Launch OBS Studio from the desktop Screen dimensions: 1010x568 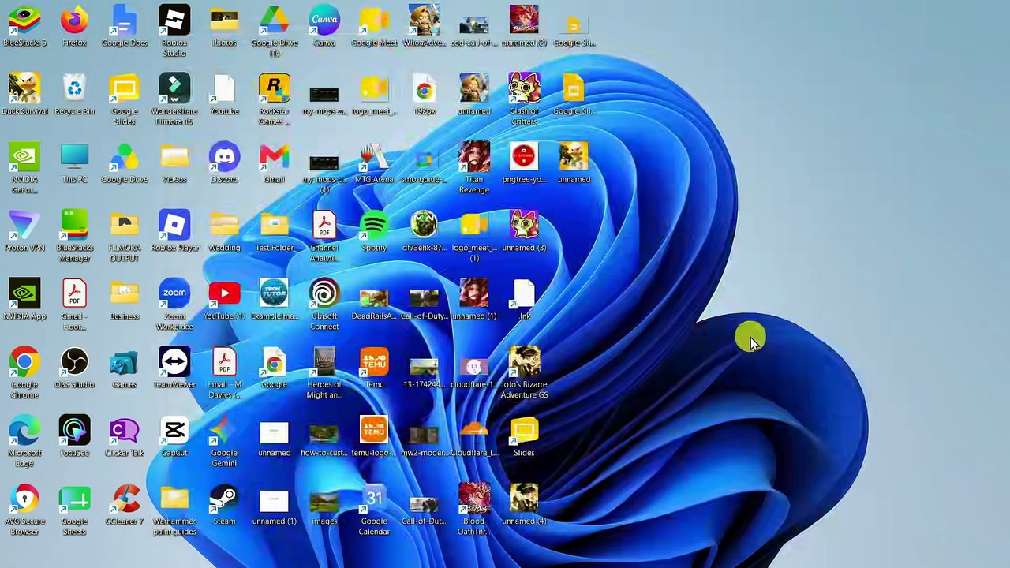click(74, 361)
